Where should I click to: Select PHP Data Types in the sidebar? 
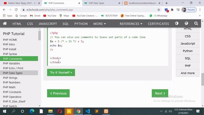19,73
